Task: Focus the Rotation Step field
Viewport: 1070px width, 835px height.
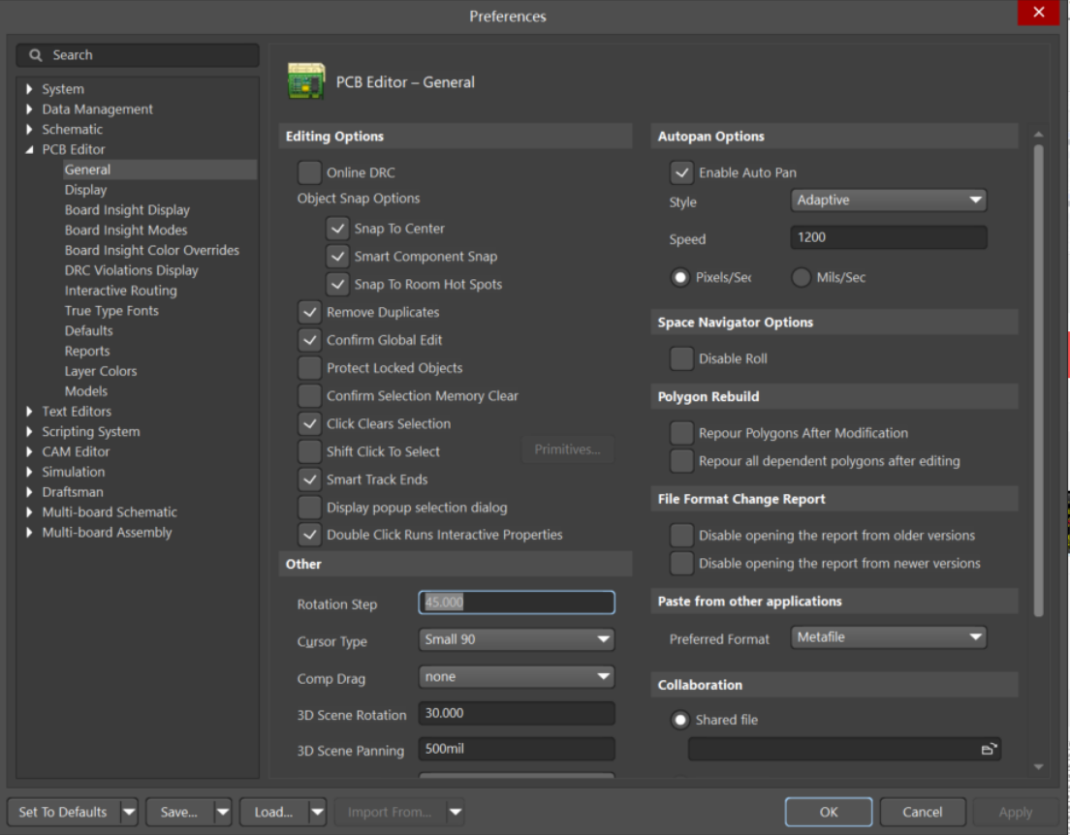Action: click(516, 603)
